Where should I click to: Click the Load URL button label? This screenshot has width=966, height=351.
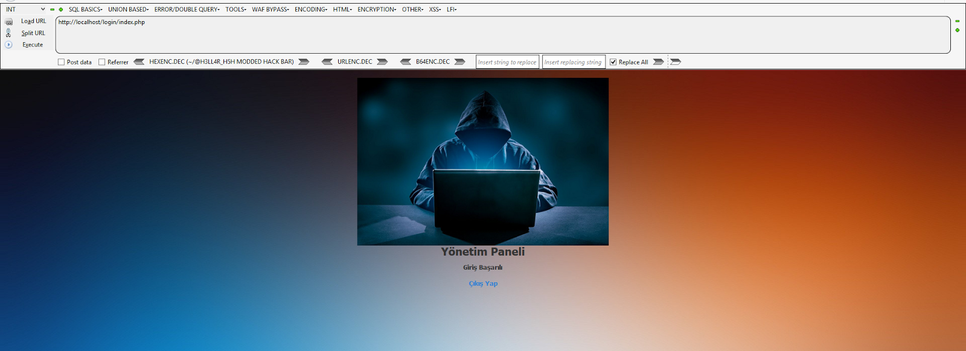(x=33, y=21)
